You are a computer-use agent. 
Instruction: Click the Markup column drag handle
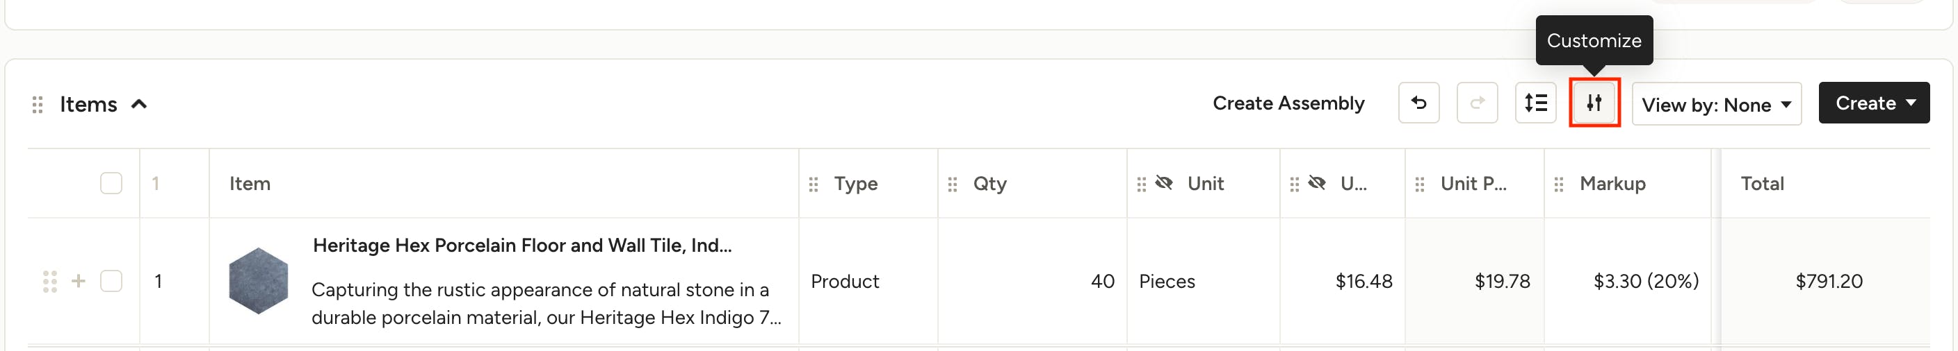point(1559,185)
